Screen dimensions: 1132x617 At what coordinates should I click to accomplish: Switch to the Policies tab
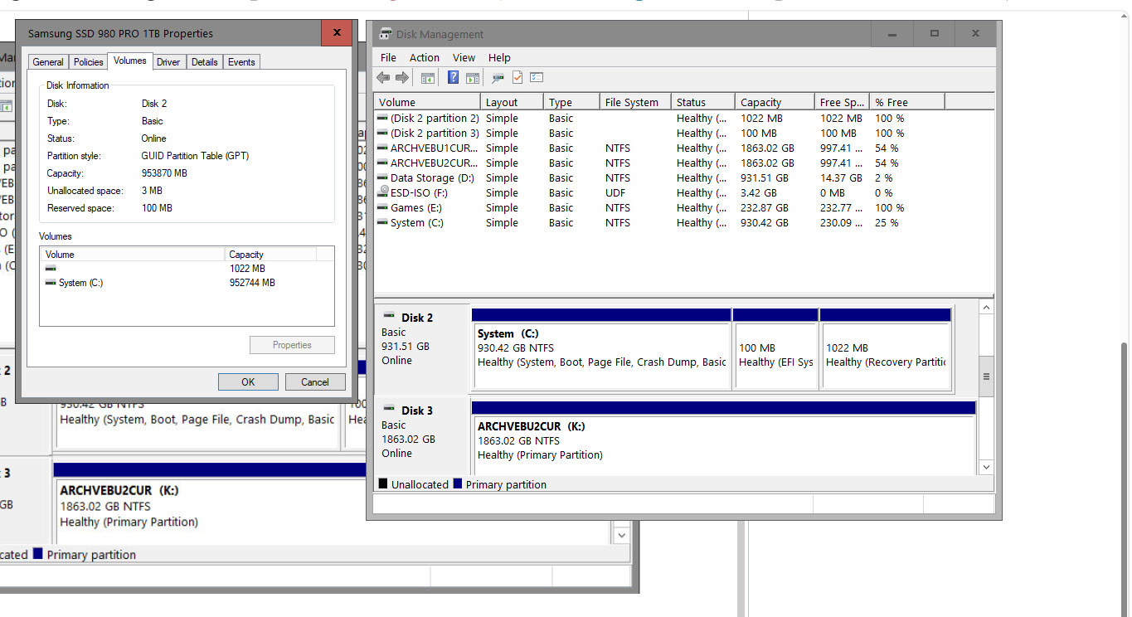[88, 62]
